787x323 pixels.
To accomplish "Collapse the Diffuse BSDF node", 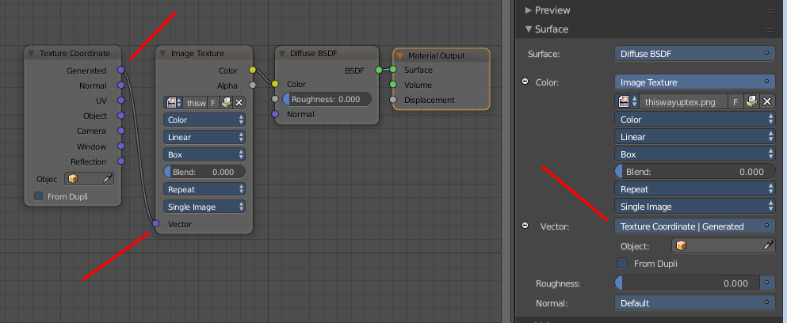I will pyautogui.click(x=281, y=53).
